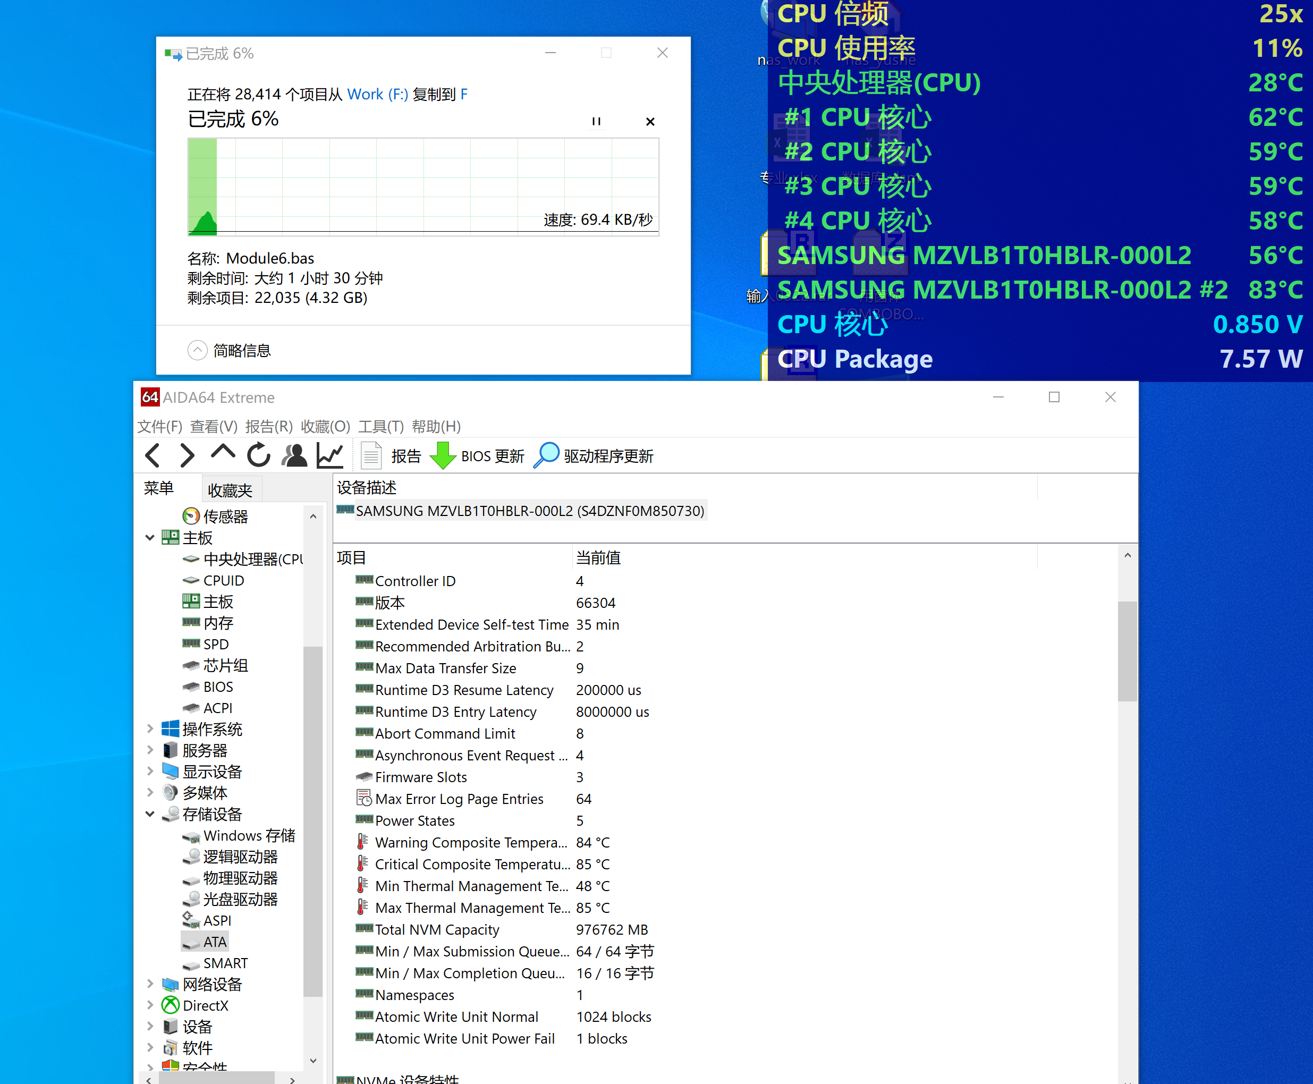This screenshot has height=1084, width=1313.
Task: Collapse the 存储设备 storage tree node
Action: [x=150, y=814]
